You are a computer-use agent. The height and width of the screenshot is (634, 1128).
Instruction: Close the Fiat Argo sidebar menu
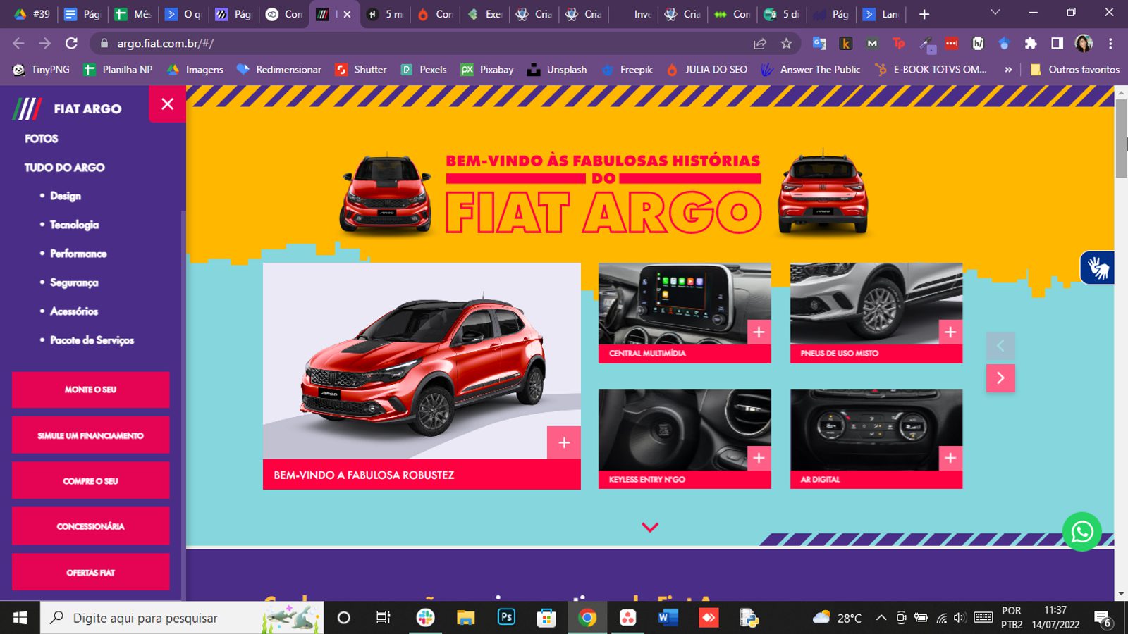coord(167,104)
